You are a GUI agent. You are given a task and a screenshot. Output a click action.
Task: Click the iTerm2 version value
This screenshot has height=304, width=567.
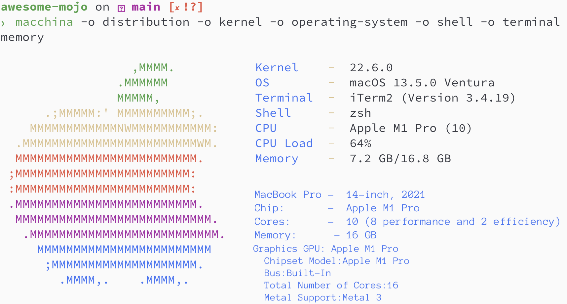432,98
